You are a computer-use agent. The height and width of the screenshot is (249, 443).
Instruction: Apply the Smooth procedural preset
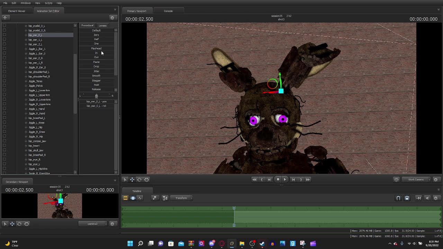coord(96,76)
